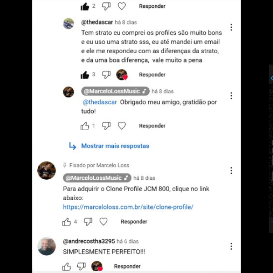The height and width of the screenshot is (273, 273).
Task: Click Responder under pinned JCM 800 comment
Action: point(134,222)
